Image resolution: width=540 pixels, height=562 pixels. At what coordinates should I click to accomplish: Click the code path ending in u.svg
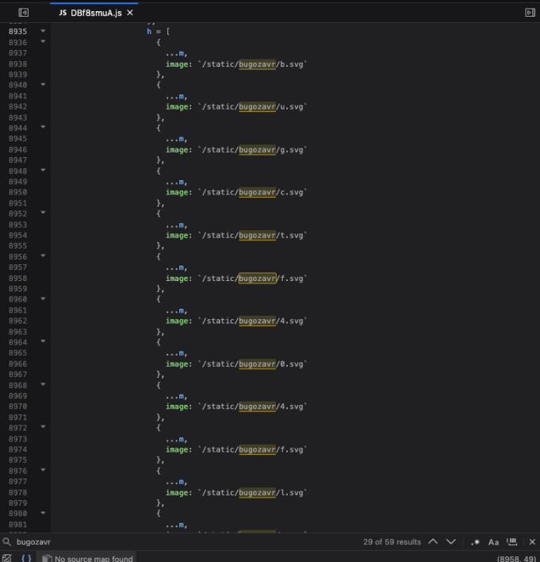(x=252, y=107)
